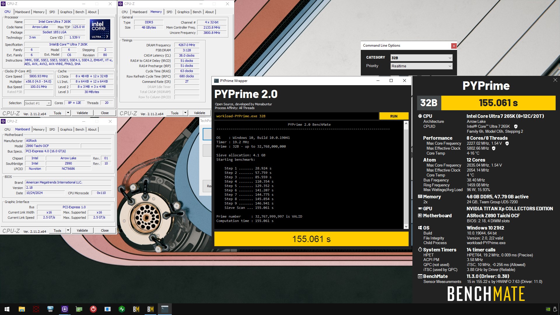Open File Explorer from taskbar
This screenshot has width=560, height=315.
click(22, 309)
